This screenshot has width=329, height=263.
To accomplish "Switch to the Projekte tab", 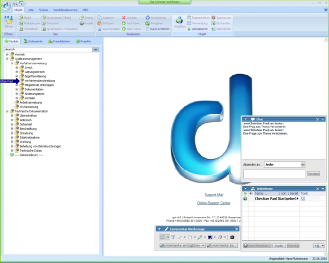I will click(83, 41).
